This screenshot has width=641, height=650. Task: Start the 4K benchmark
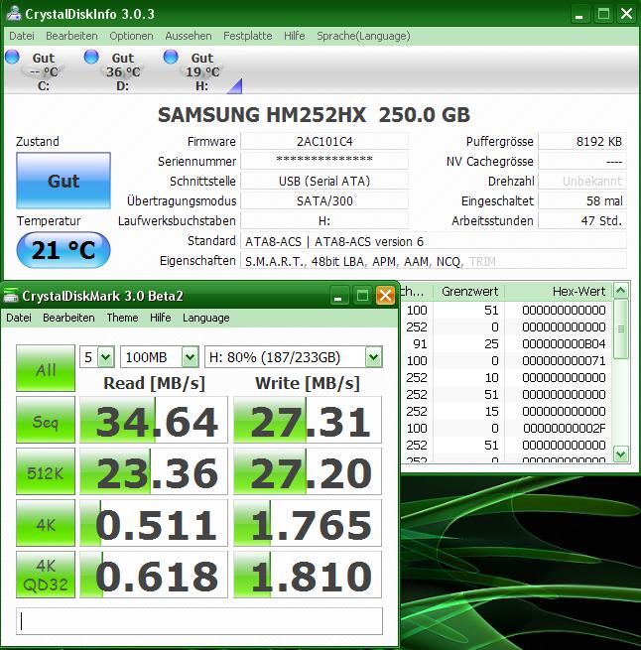coord(46,523)
